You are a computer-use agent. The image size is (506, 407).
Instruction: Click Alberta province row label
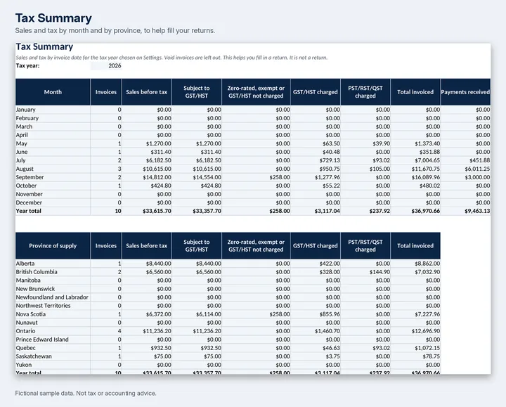point(25,264)
